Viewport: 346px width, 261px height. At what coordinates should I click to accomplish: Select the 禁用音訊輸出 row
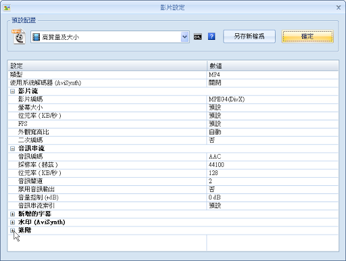[173, 189]
